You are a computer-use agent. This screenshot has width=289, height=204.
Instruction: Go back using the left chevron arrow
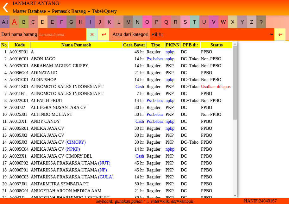coord(5,8)
